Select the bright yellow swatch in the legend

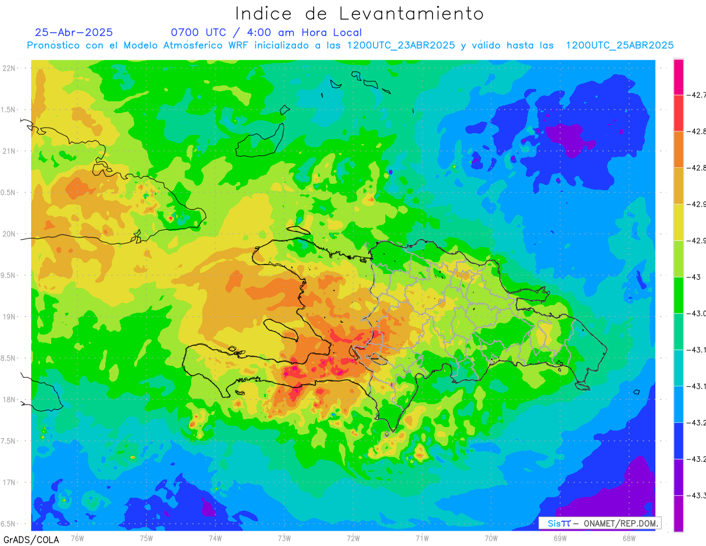pos(678,222)
